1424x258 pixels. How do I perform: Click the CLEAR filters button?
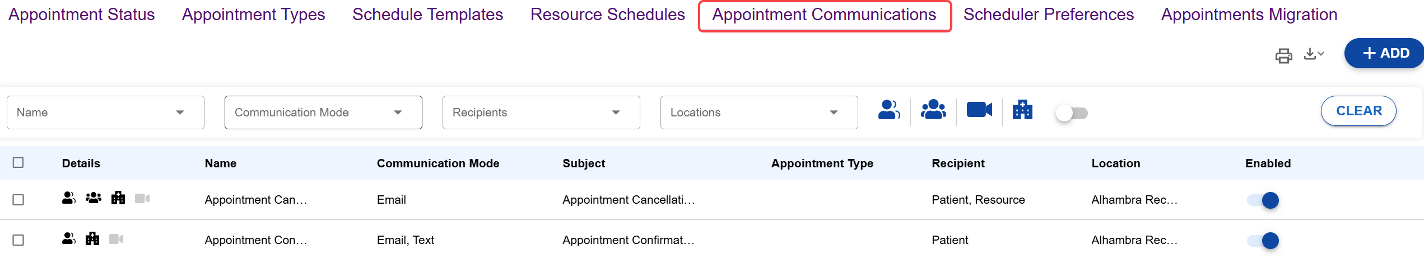pyautogui.click(x=1358, y=111)
